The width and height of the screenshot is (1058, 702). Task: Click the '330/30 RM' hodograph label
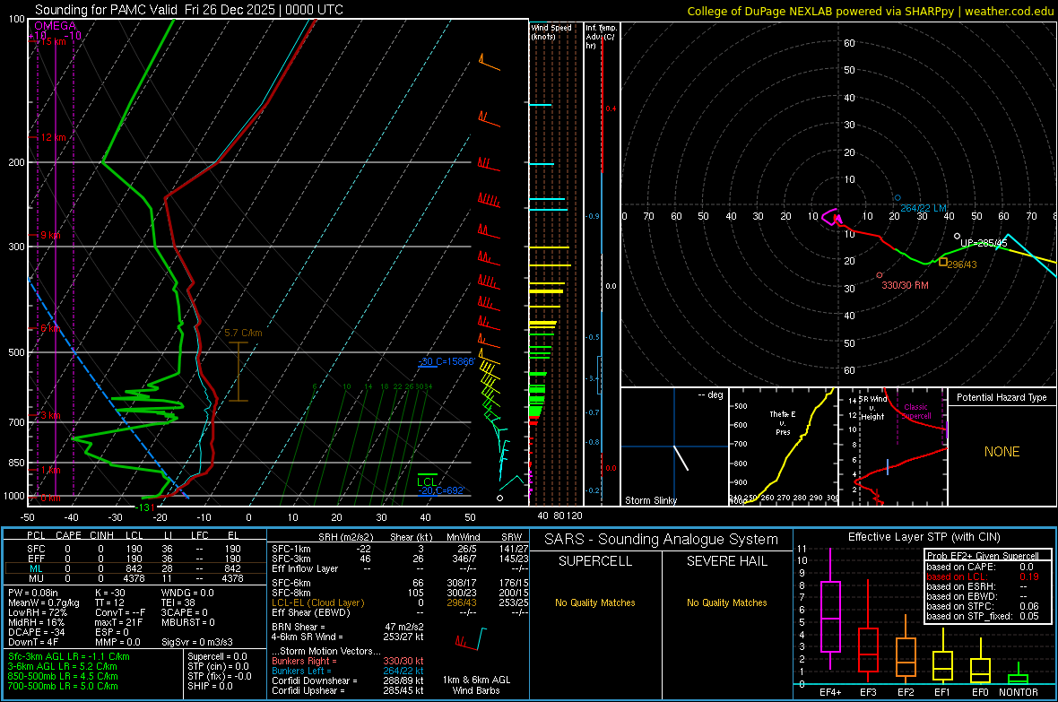pyautogui.click(x=905, y=285)
